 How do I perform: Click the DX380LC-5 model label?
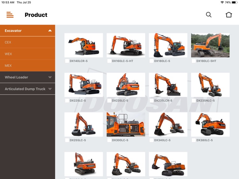[x=204, y=140]
